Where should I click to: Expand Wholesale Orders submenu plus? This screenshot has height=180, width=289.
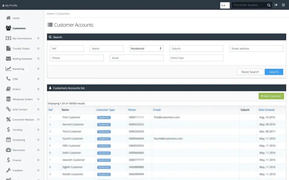(38, 99)
